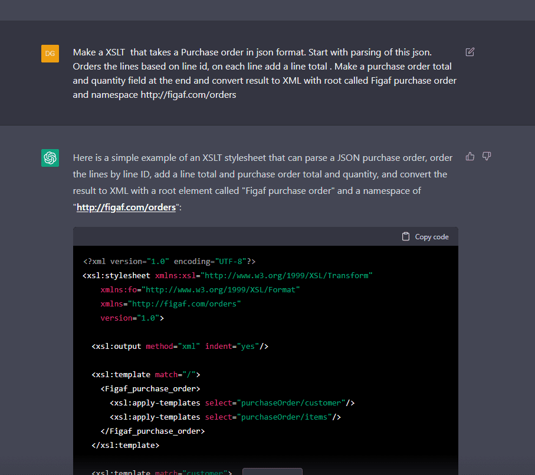This screenshot has width=535, height=475.
Task: Click the DG user avatar
Action: click(50, 54)
